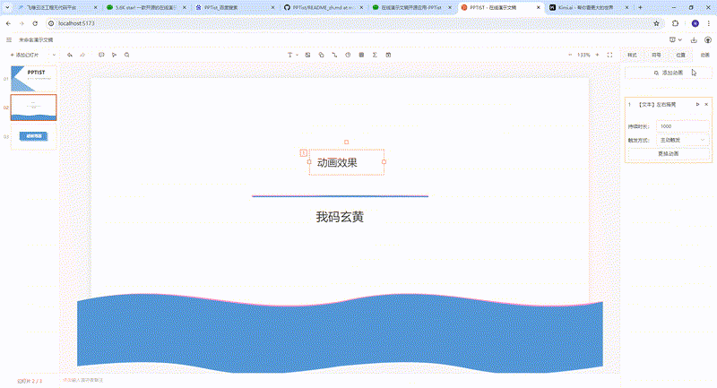
Task: Select the insert Chart tool
Action: 348,55
